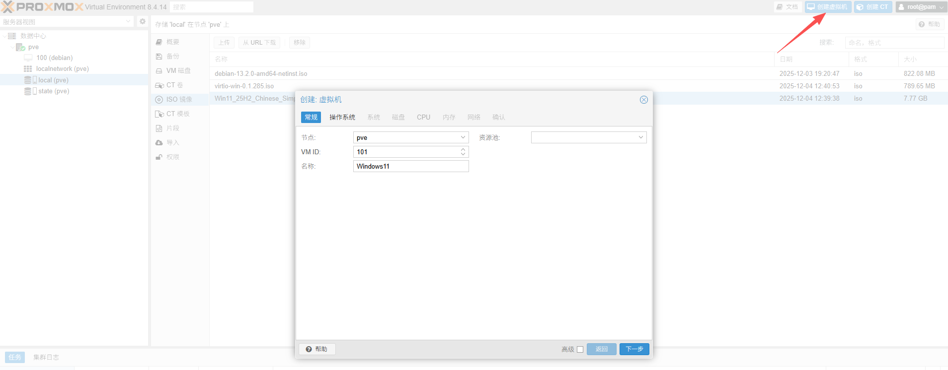
Task: Open the server view settings gear
Action: click(x=143, y=21)
